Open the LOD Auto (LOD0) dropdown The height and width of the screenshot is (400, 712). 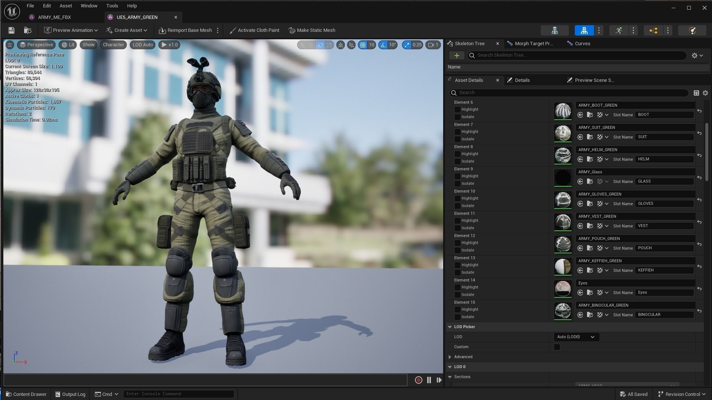point(576,337)
